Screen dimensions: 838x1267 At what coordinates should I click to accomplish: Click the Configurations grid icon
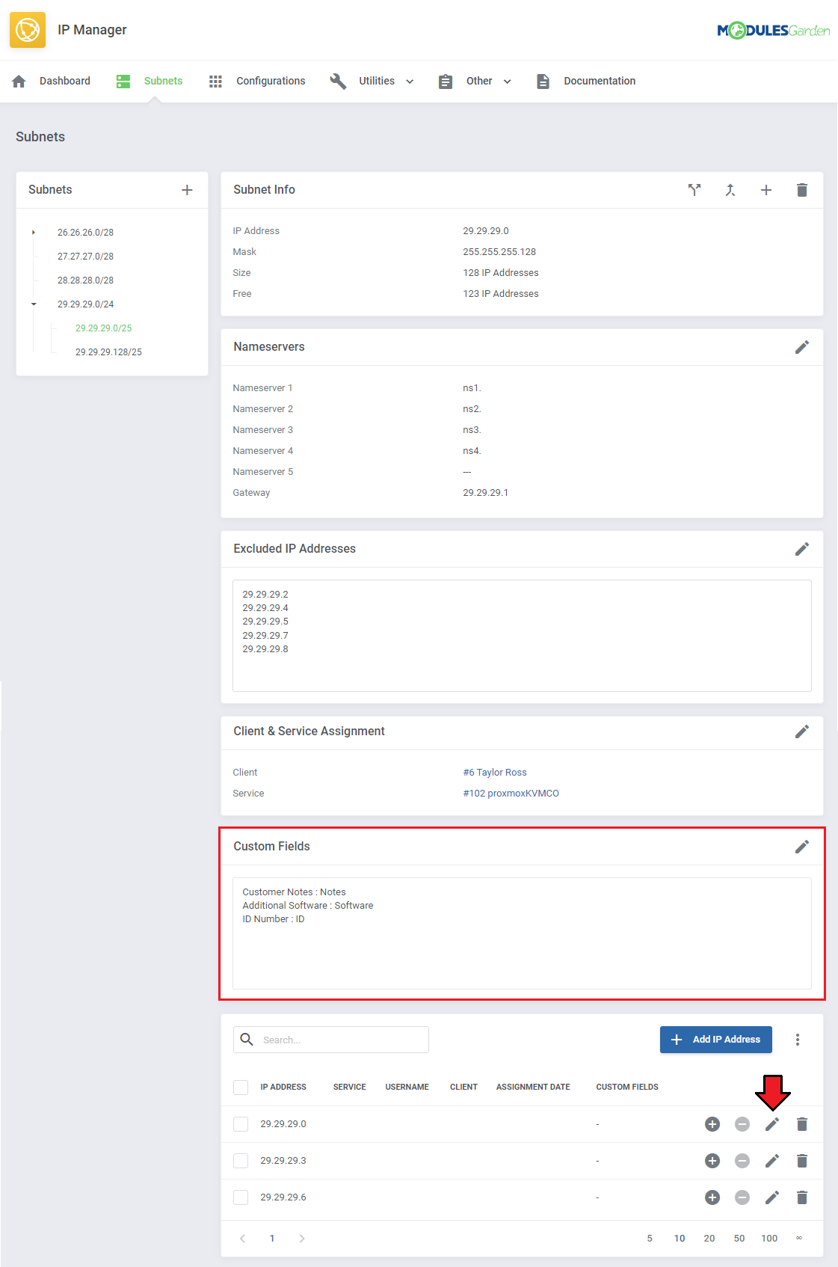tap(215, 81)
